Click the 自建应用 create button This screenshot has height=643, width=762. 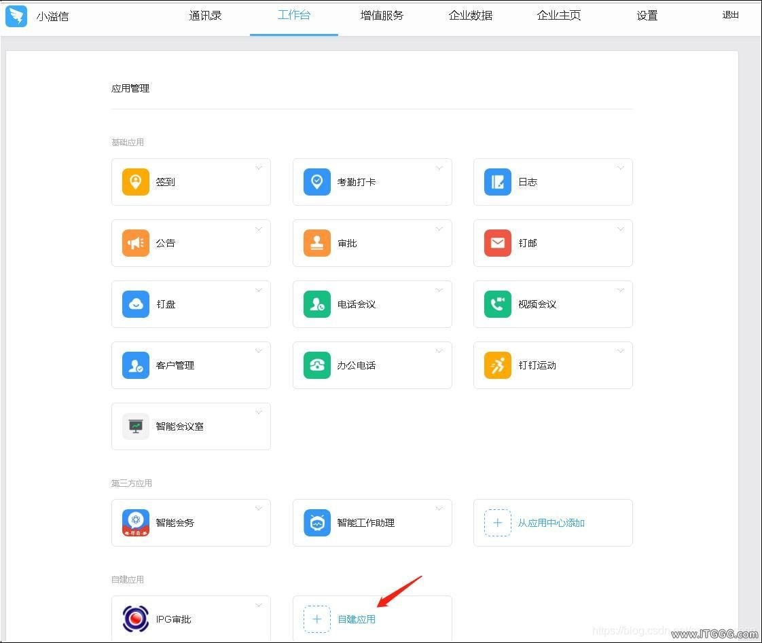coord(357,619)
